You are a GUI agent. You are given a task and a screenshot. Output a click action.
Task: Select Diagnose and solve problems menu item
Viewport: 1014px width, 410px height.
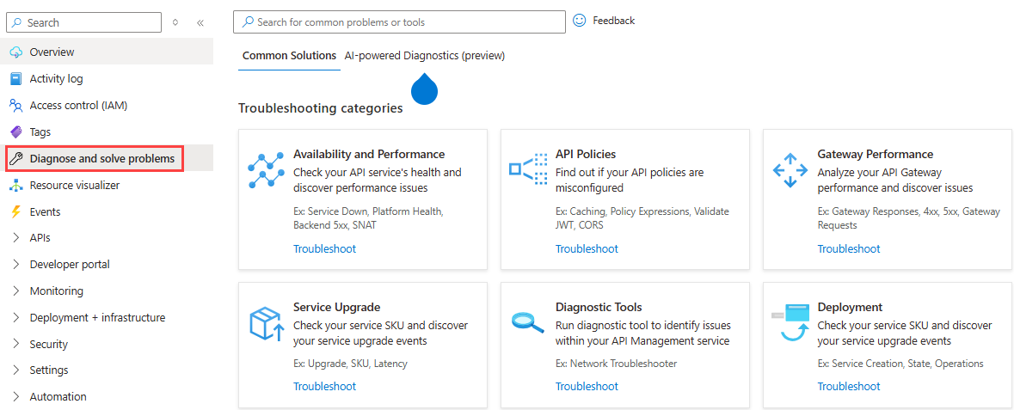pos(101,159)
